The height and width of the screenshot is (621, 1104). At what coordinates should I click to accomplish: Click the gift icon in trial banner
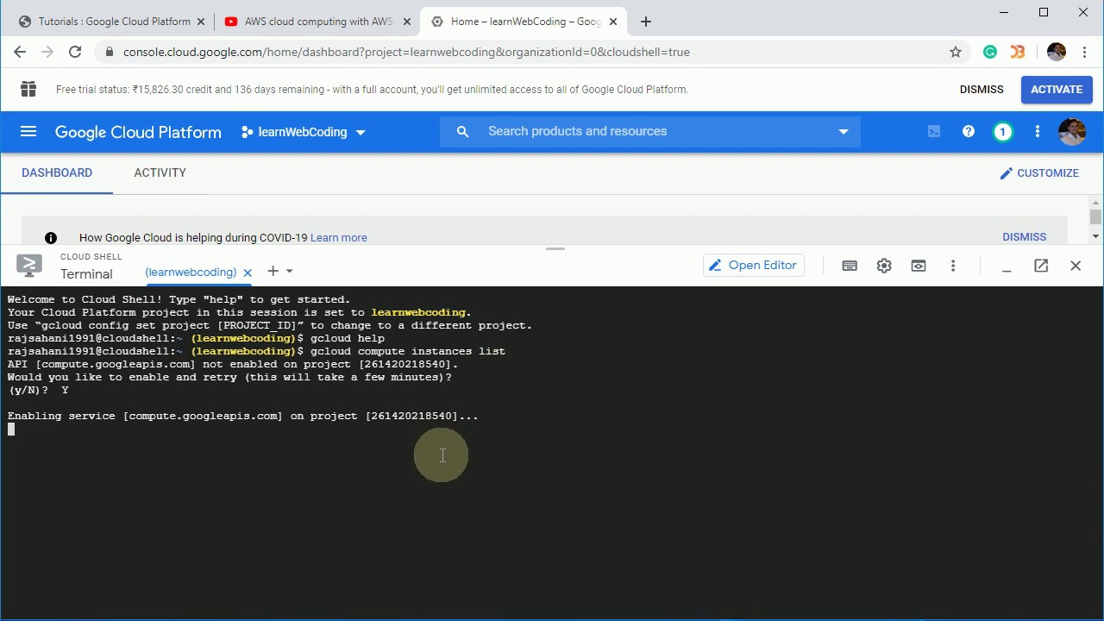[x=28, y=89]
